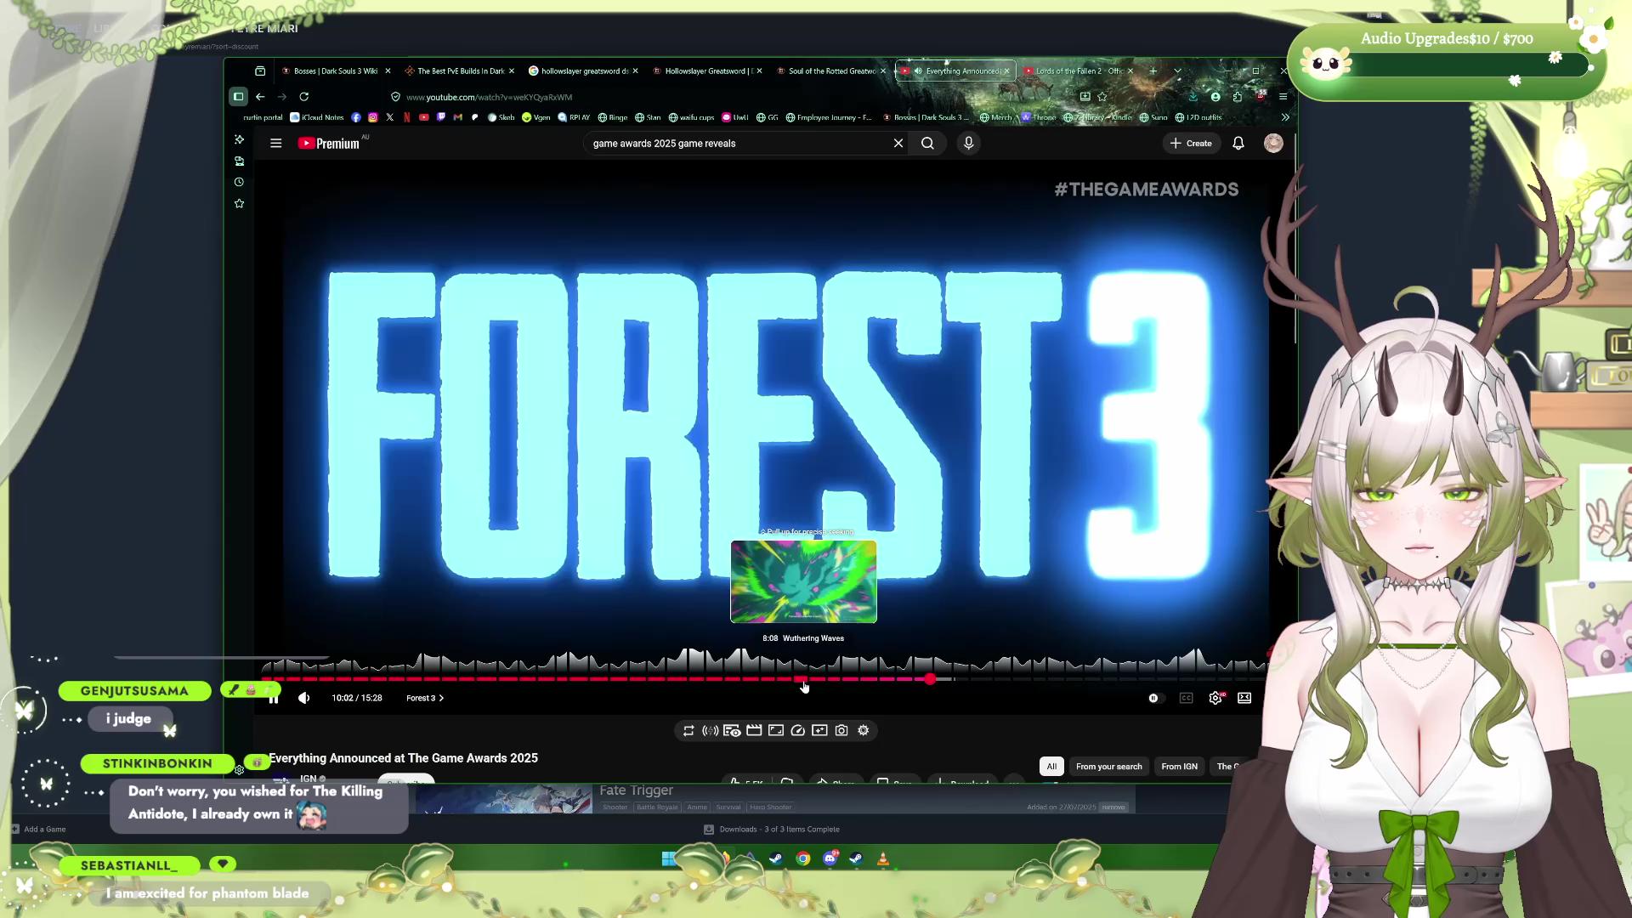This screenshot has width=1632, height=918.
Task: Open the Skeb bookmark
Action: point(501,117)
